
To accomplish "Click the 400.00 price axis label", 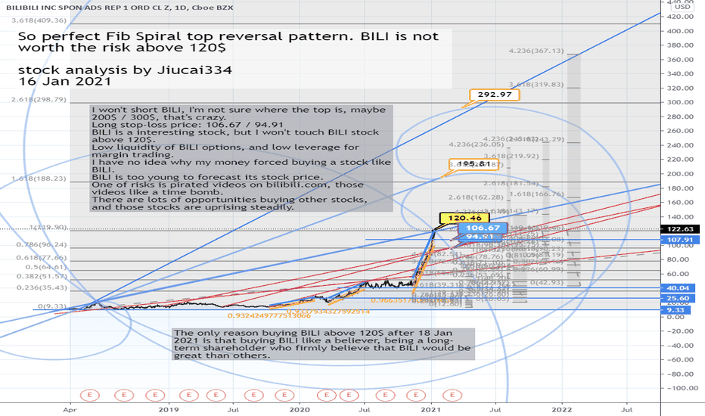I will (680, 31).
